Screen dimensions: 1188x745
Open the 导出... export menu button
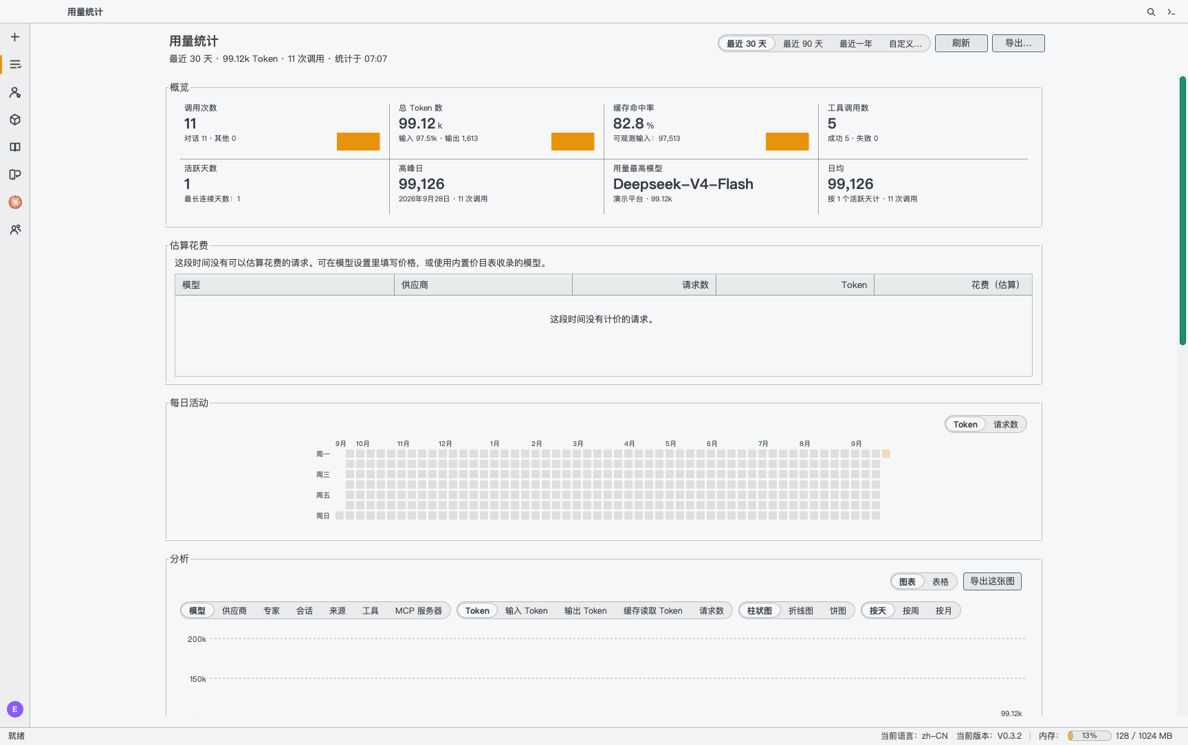click(x=1018, y=43)
